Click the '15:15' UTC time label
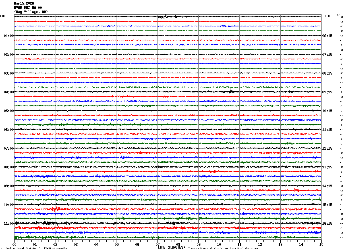Image resolution: width=344 pixels, height=252 pixels. coord(327,205)
